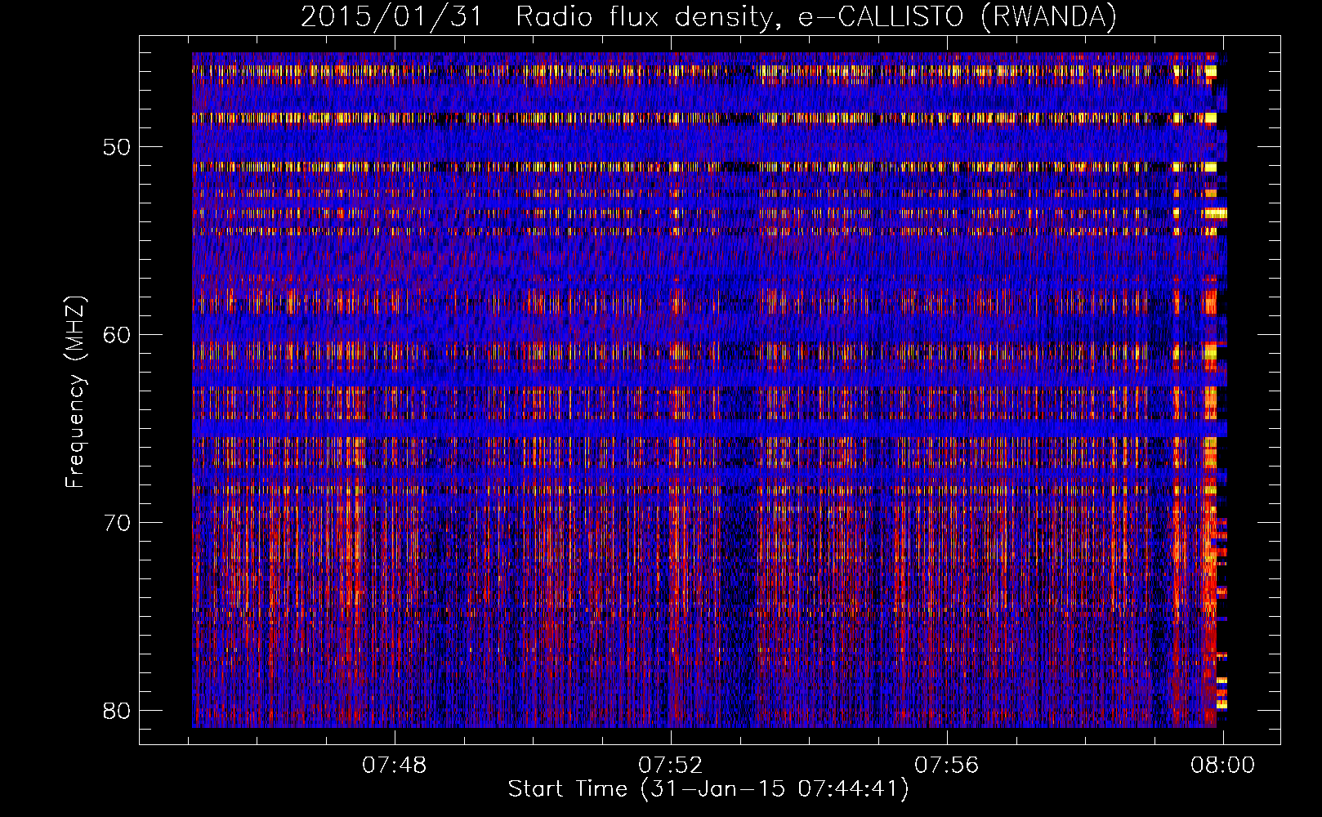Click the 08:00 time tick label
Image resolution: width=1322 pixels, height=817 pixels.
1222,766
